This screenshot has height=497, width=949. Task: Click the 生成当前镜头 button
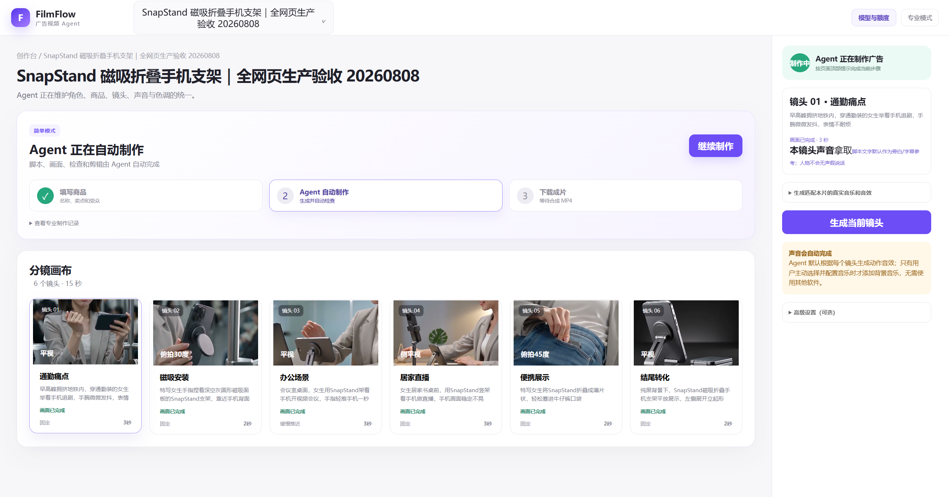pyautogui.click(x=856, y=222)
